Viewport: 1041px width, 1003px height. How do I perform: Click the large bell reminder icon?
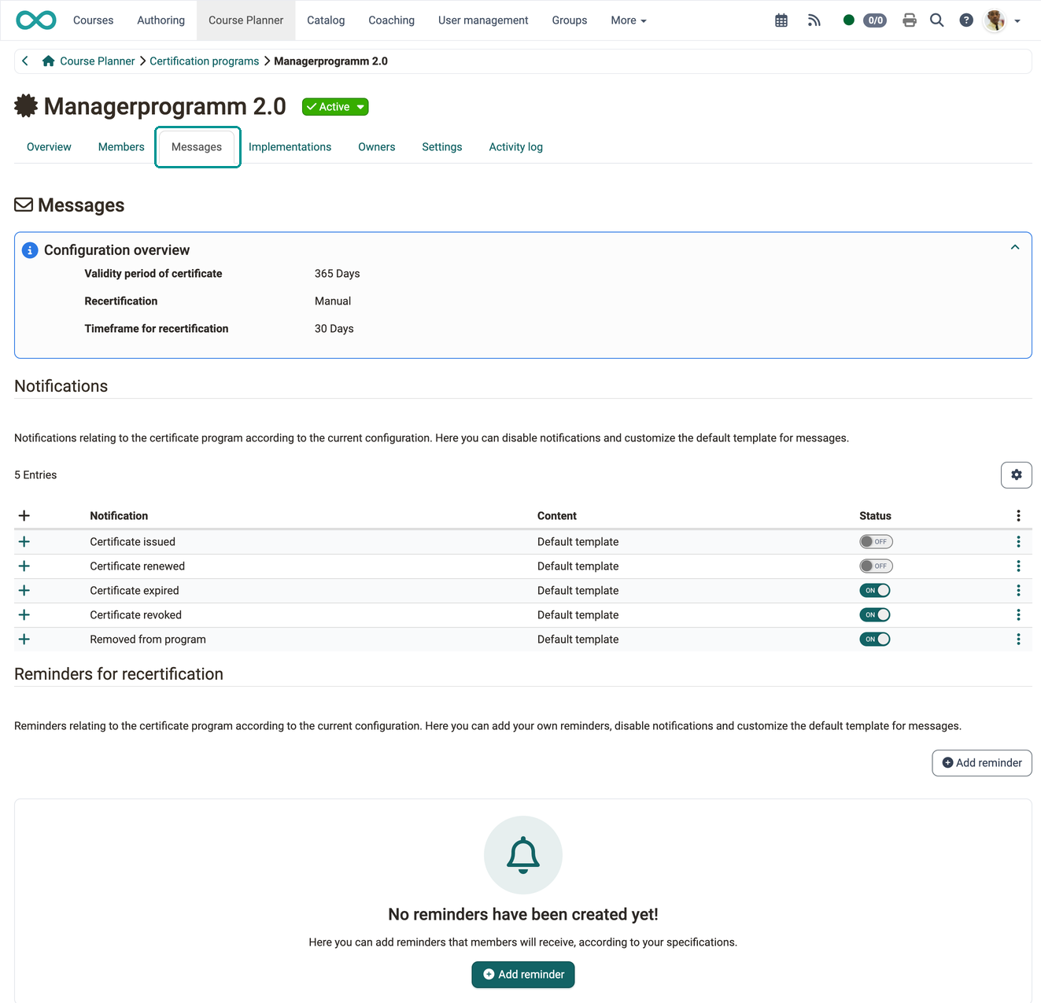click(x=523, y=855)
